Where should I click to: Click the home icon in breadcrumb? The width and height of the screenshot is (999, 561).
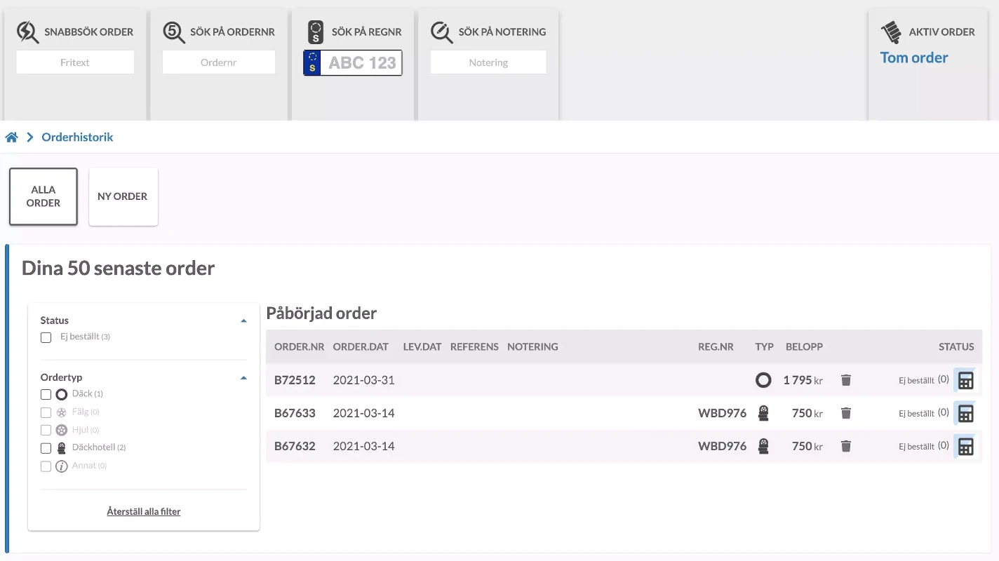11,137
